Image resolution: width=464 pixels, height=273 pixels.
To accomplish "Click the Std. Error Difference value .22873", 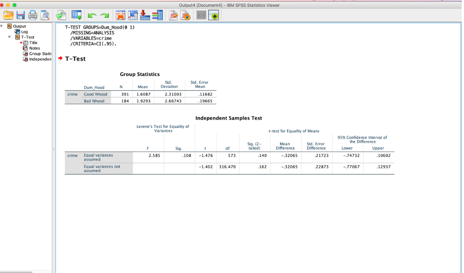I will 321,167.
